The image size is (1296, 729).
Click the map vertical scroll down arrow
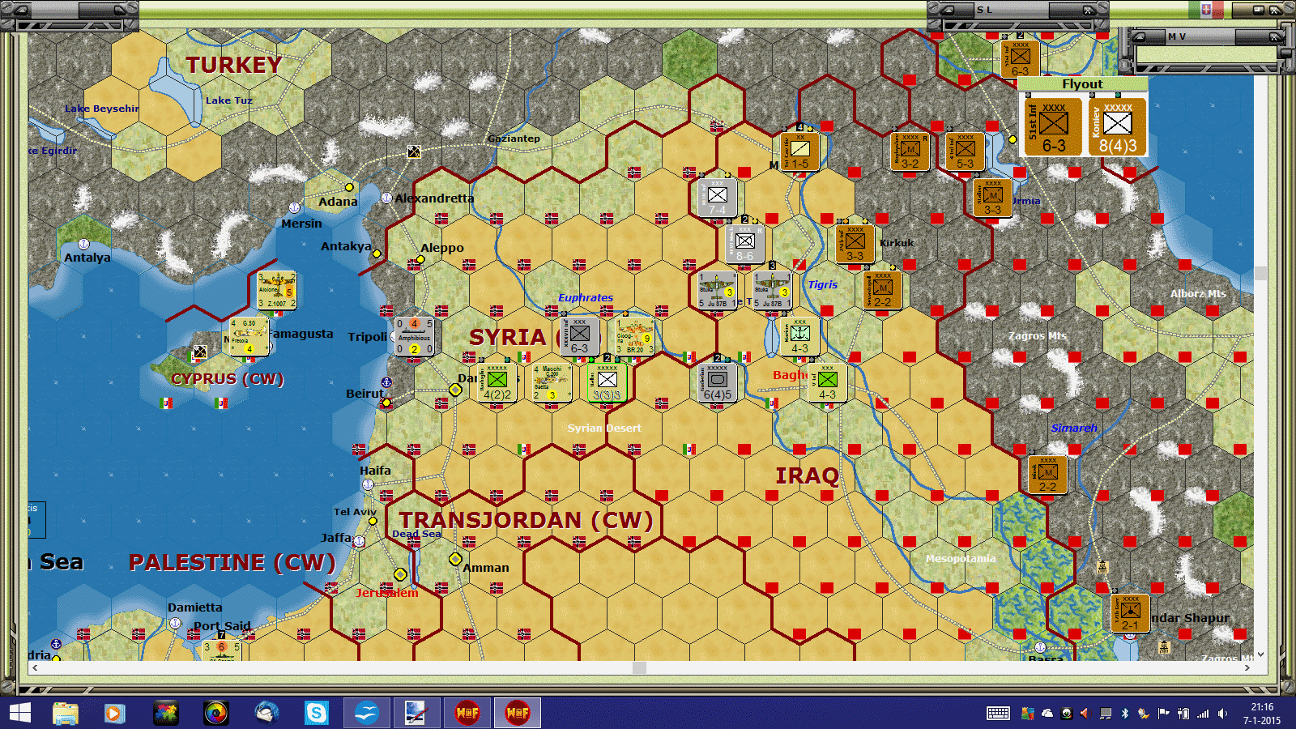(1260, 654)
